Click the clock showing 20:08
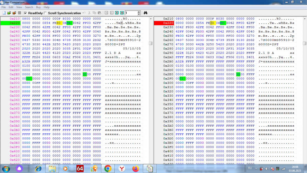 [295, 167]
